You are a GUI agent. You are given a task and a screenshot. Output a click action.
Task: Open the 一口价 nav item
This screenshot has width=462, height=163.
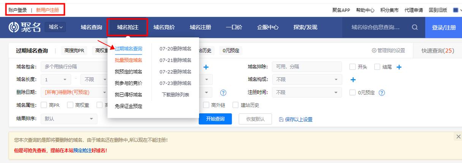[x=234, y=27]
